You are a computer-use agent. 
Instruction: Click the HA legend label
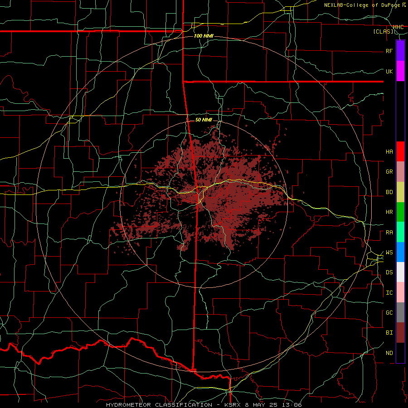tap(389, 151)
